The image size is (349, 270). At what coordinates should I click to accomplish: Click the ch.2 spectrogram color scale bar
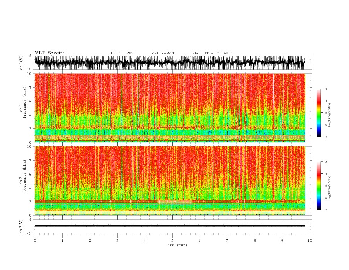click(319, 186)
